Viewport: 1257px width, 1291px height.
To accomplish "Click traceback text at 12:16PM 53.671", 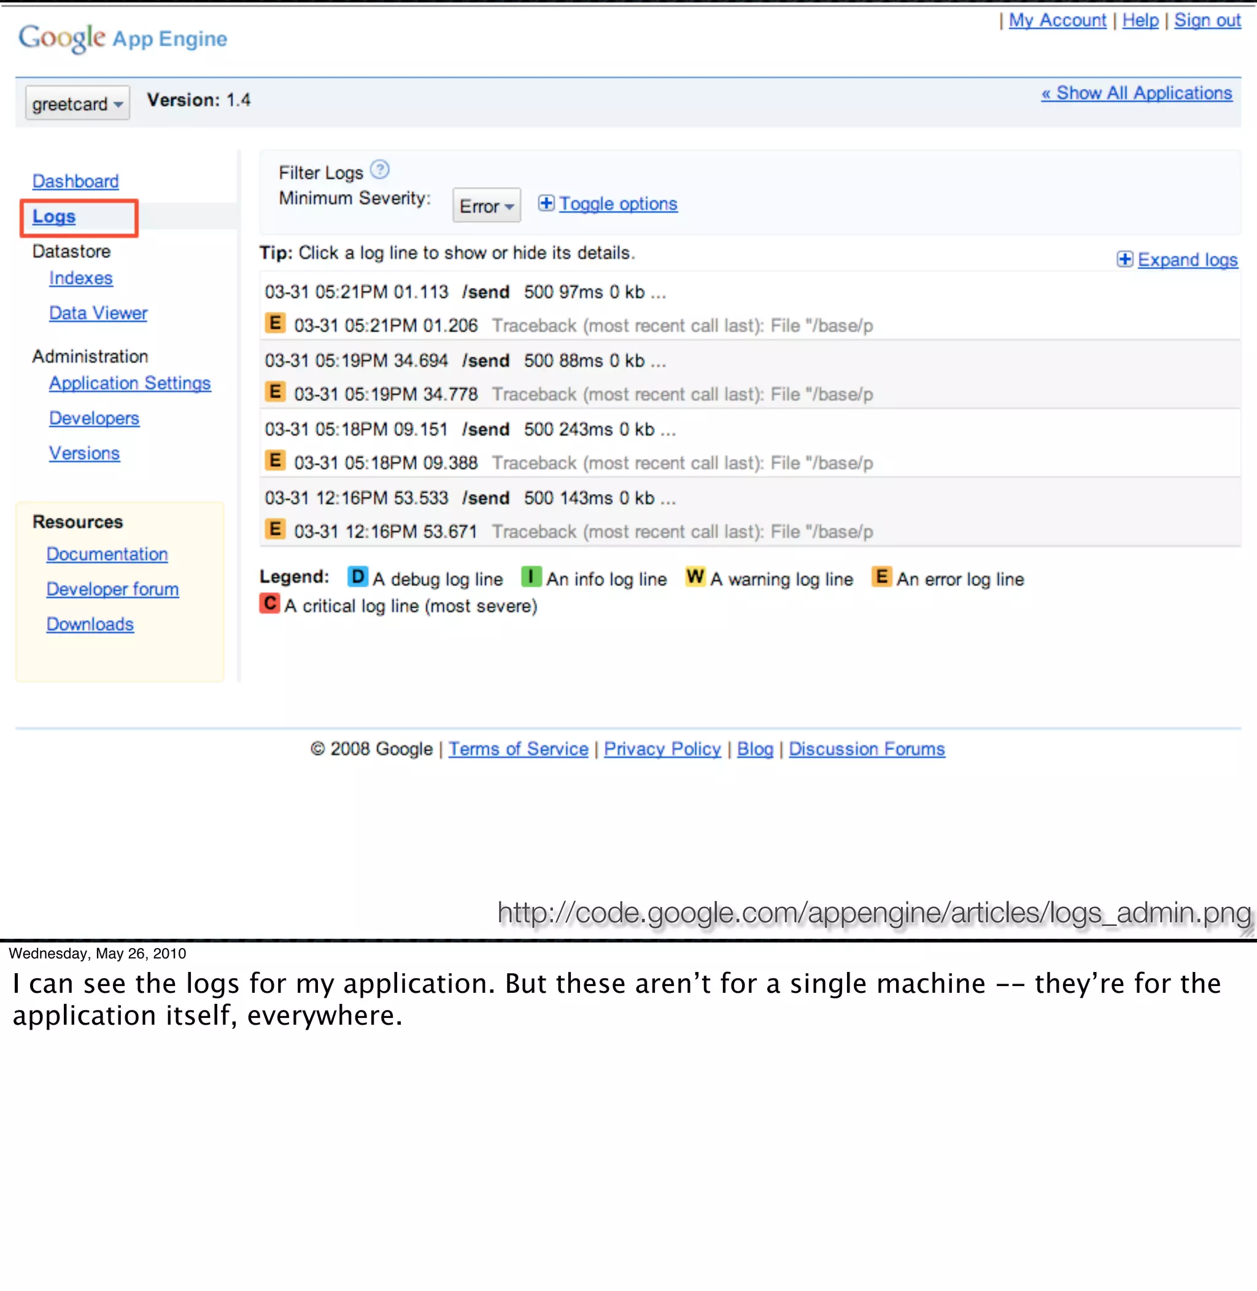I will 683,531.
